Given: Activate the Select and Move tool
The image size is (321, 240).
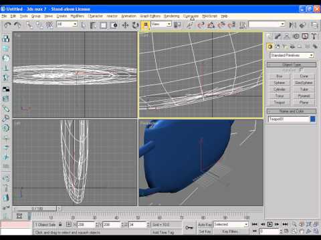Looking at the screenshot, I should 125,25.
